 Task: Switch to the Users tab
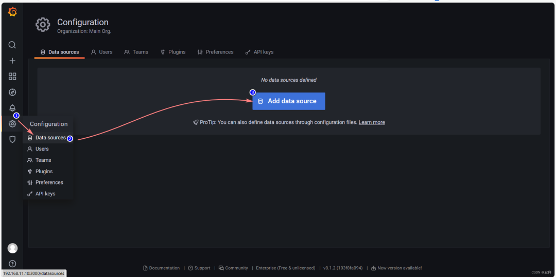click(102, 52)
